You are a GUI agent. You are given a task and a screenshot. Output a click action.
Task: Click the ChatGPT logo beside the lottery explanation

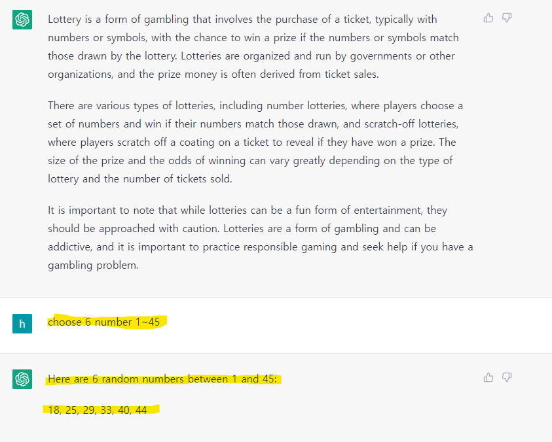(22, 20)
